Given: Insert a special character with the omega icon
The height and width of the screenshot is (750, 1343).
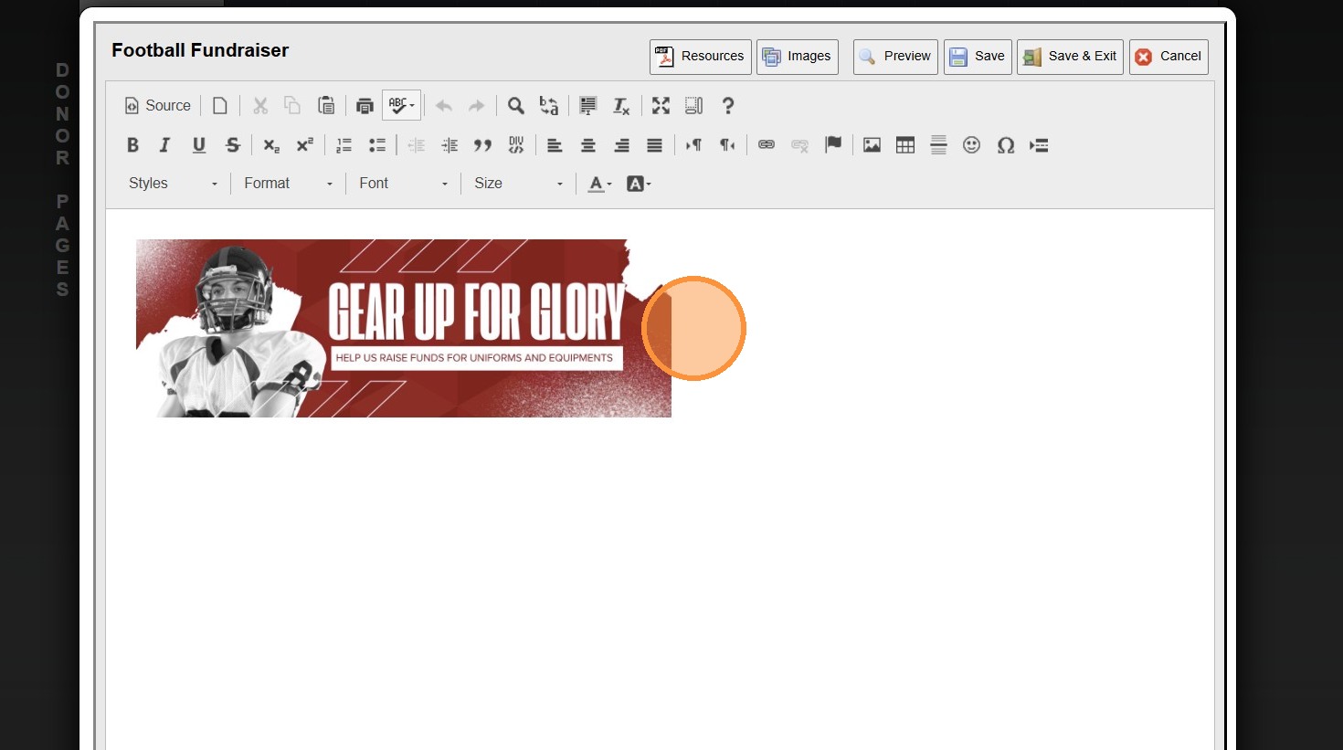Looking at the screenshot, I should [x=1006, y=145].
